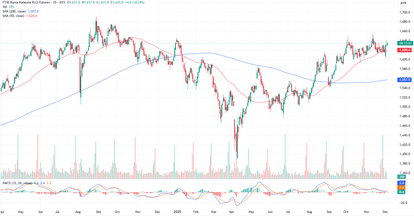Select the SMA (50, close) indicator legend
Image resolution: width=414 pixels, height=219 pixels.
coord(13,16)
